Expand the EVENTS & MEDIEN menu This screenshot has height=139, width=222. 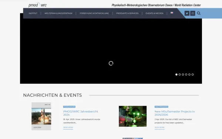(x=155, y=13)
